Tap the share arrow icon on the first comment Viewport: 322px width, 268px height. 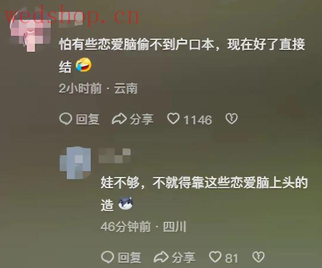(119, 119)
